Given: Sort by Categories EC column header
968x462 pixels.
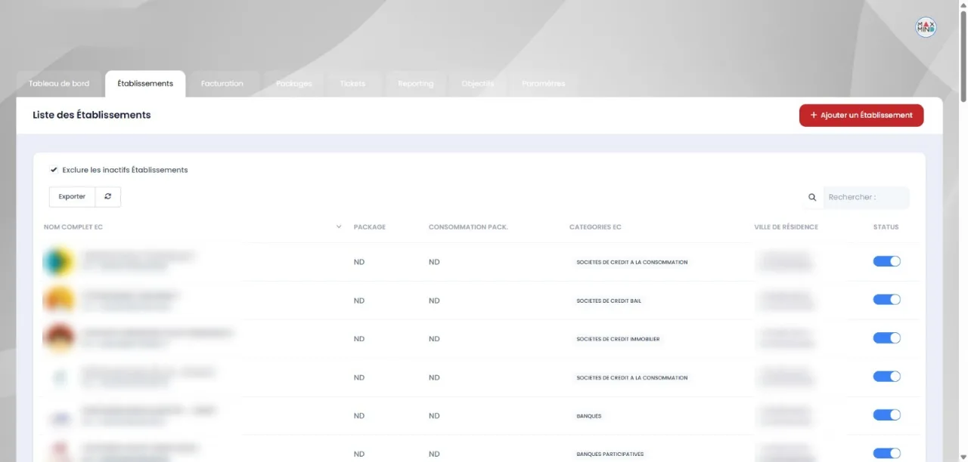Looking at the screenshot, I should coord(595,227).
